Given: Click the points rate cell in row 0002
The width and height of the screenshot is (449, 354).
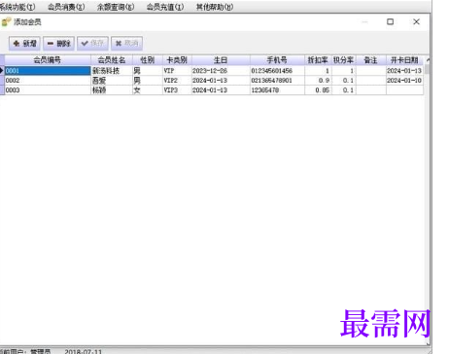Looking at the screenshot, I should 344,81.
